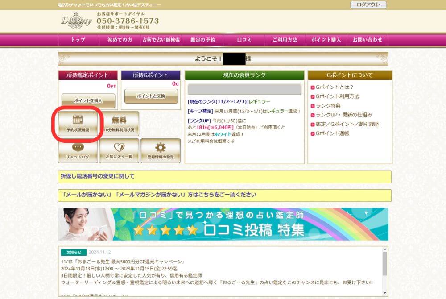
Task: Open 折返し電話番号の変更に関して notice
Action: (x=98, y=176)
